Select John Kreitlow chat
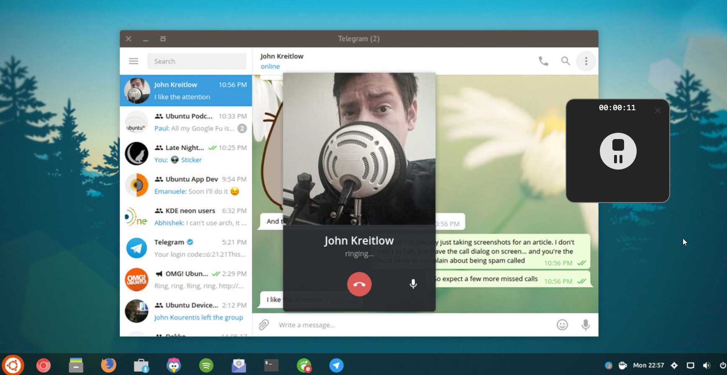Viewport: 727px width, 375px height. pos(186,91)
